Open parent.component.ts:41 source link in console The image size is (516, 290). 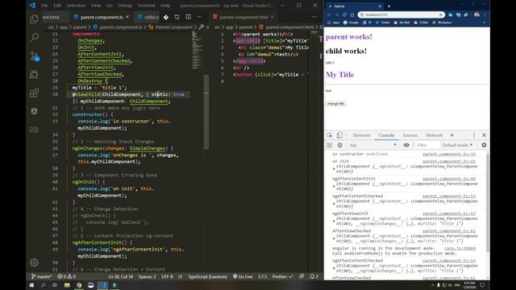point(449,161)
